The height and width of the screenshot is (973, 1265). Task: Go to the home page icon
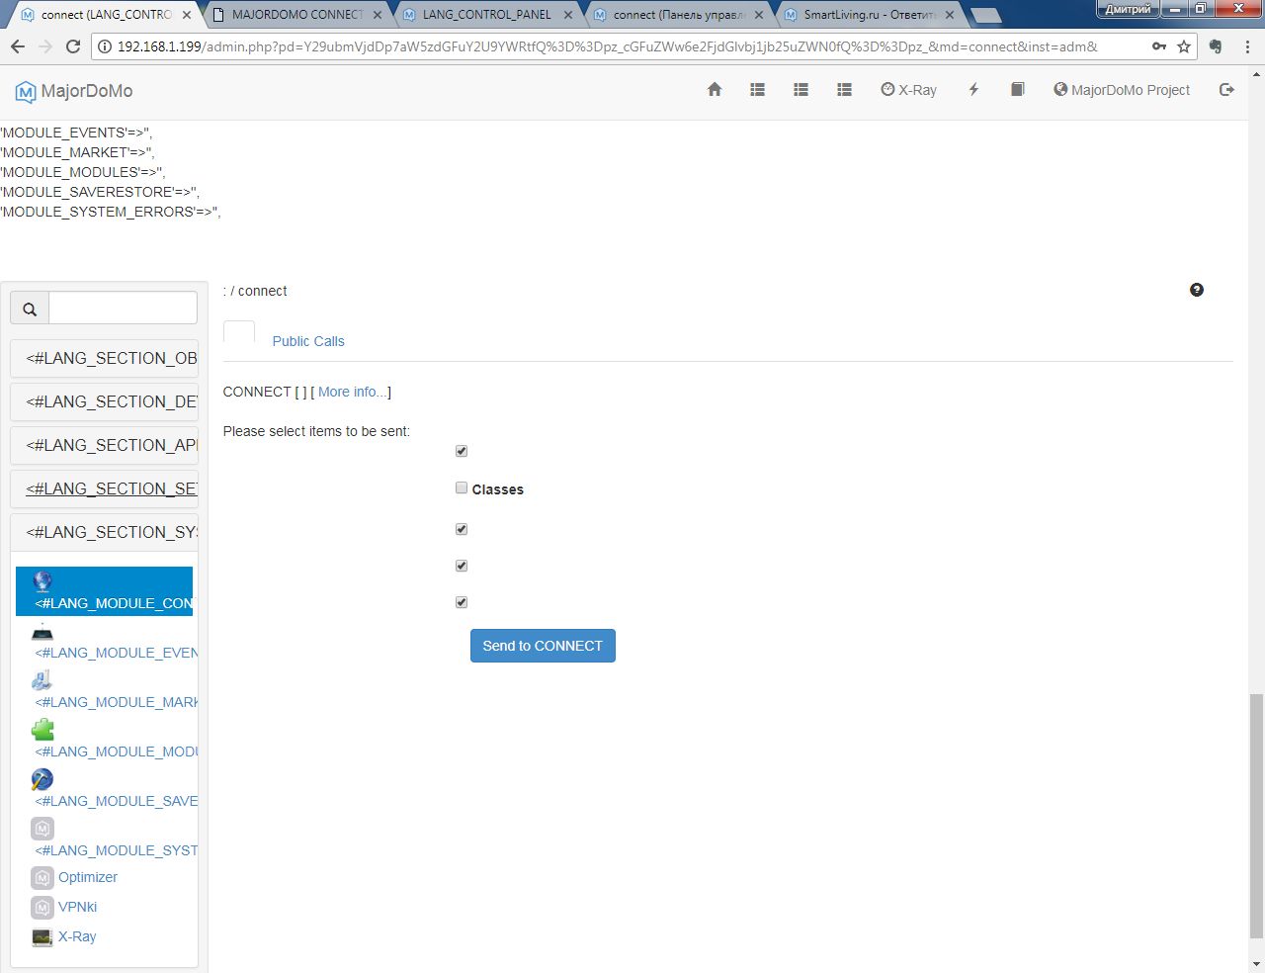715,90
